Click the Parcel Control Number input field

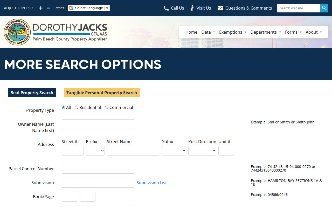click(98, 169)
